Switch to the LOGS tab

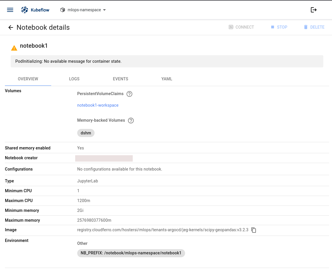[x=74, y=79]
